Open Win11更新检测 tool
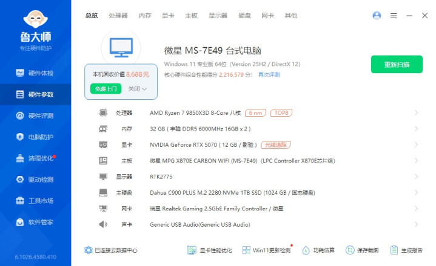436x266 pixels. coord(266,250)
